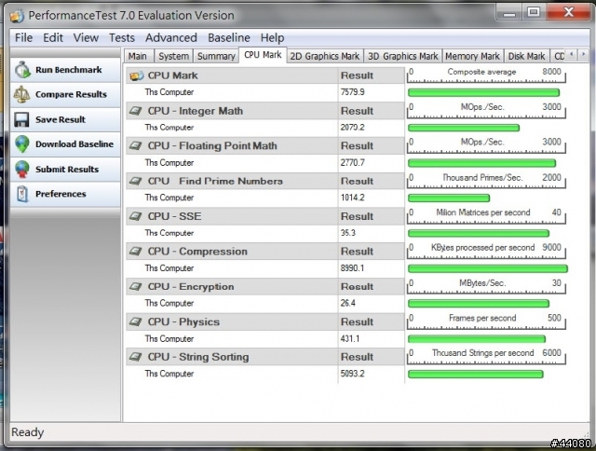
Task: Select the String Sorting value 5093.2
Action: (352, 374)
